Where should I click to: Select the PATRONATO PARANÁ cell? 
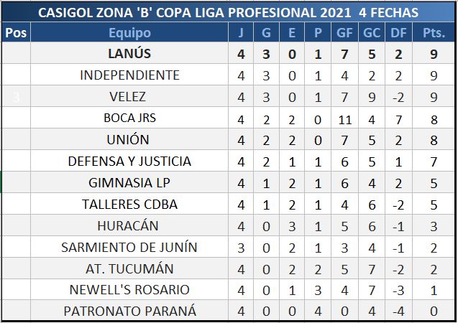130,312
